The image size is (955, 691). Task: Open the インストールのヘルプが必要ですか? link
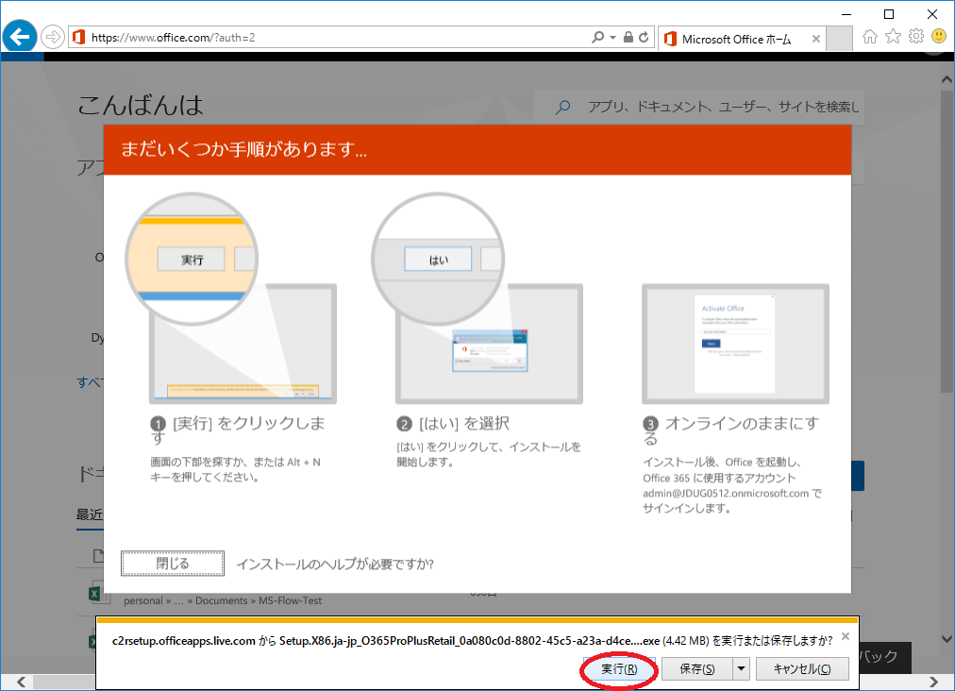click(x=335, y=565)
